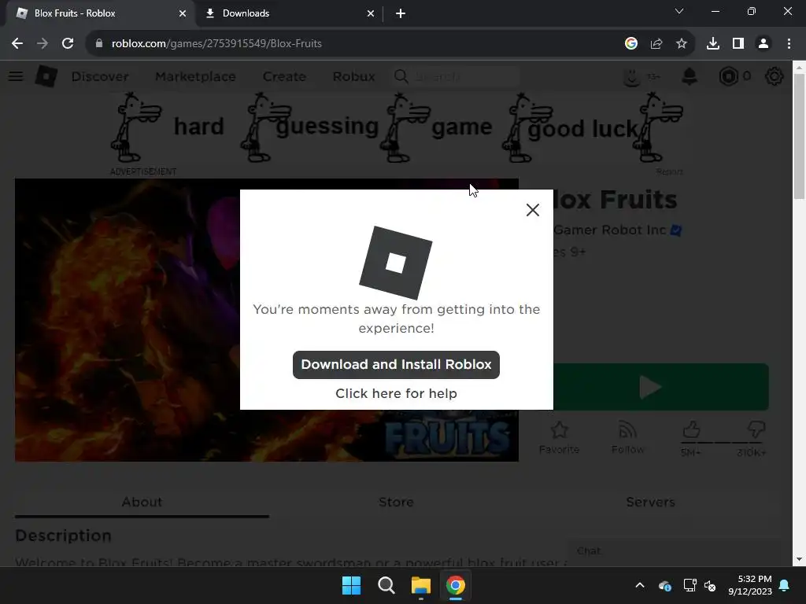Open Windows taskbar search
The width and height of the screenshot is (806, 604).
386,585
